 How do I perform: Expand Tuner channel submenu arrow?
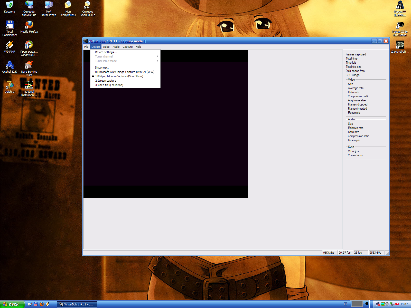[x=157, y=56]
